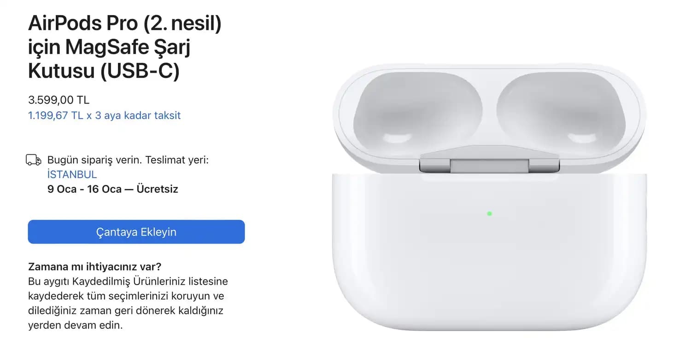This screenshot has height=338, width=691.
Task: Click the 9 Oca - 16 Oca delivery dates
Action: pos(84,189)
